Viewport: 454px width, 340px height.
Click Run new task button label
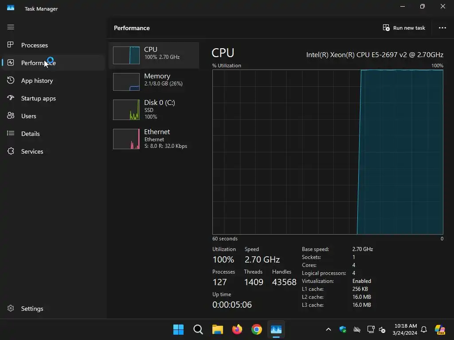[x=409, y=28]
